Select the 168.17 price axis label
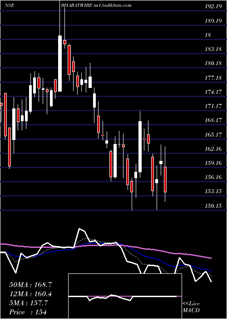Image resolution: width=227 pixels, height=319 pixels. [x=213, y=120]
